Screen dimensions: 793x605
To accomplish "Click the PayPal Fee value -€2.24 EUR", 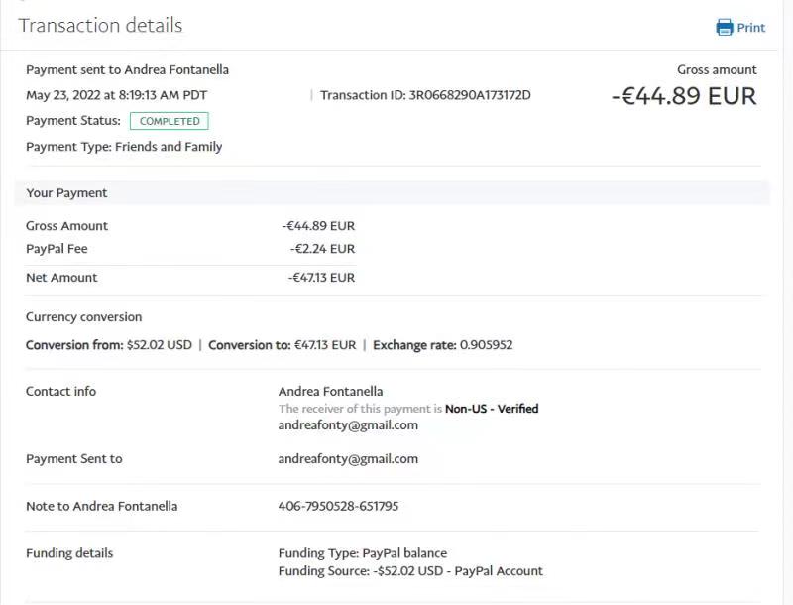I will click(x=322, y=249).
